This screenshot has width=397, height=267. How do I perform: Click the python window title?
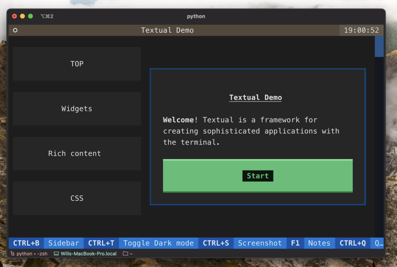tap(196, 16)
